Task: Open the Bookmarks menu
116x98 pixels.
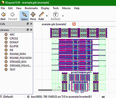Action: click(x=31, y=8)
